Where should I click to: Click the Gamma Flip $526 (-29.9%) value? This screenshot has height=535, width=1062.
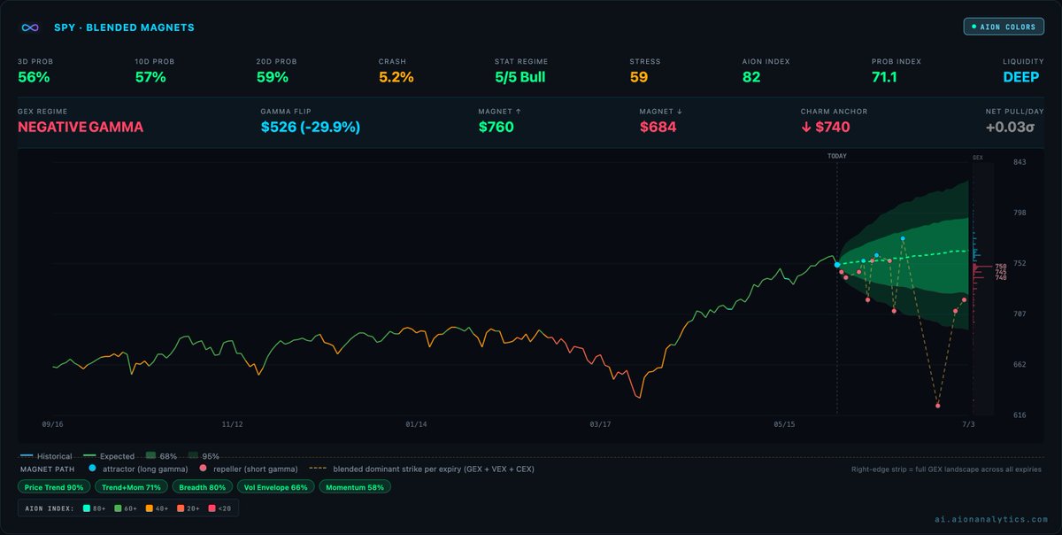(310, 127)
